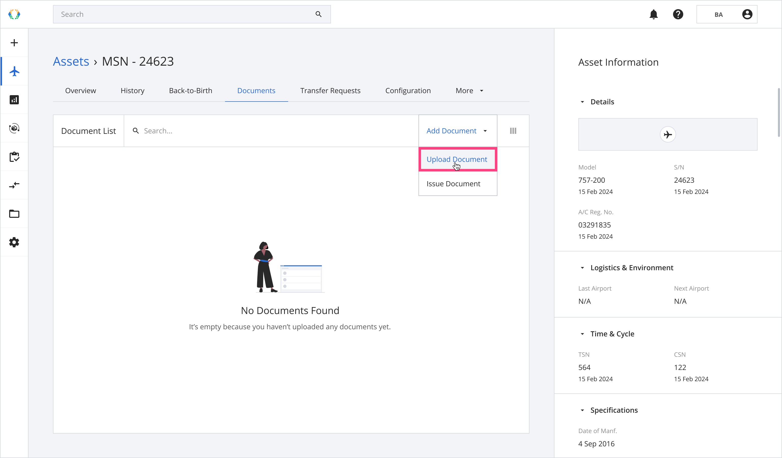782x458 pixels.
Task: Click the top Search input field
Action: point(191,14)
